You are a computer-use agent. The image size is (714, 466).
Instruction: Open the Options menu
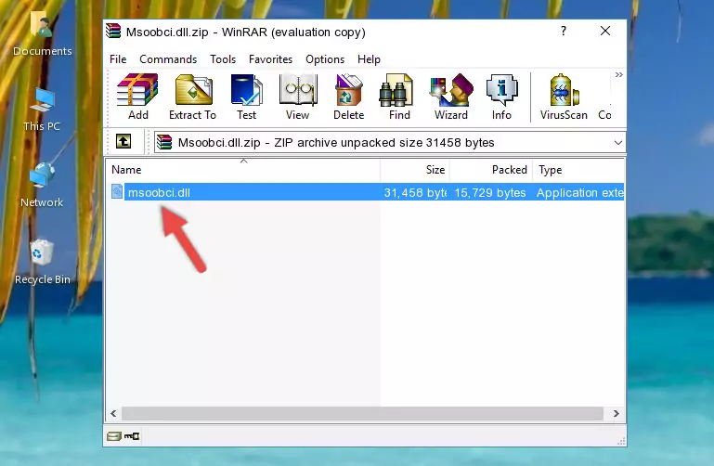[325, 59]
